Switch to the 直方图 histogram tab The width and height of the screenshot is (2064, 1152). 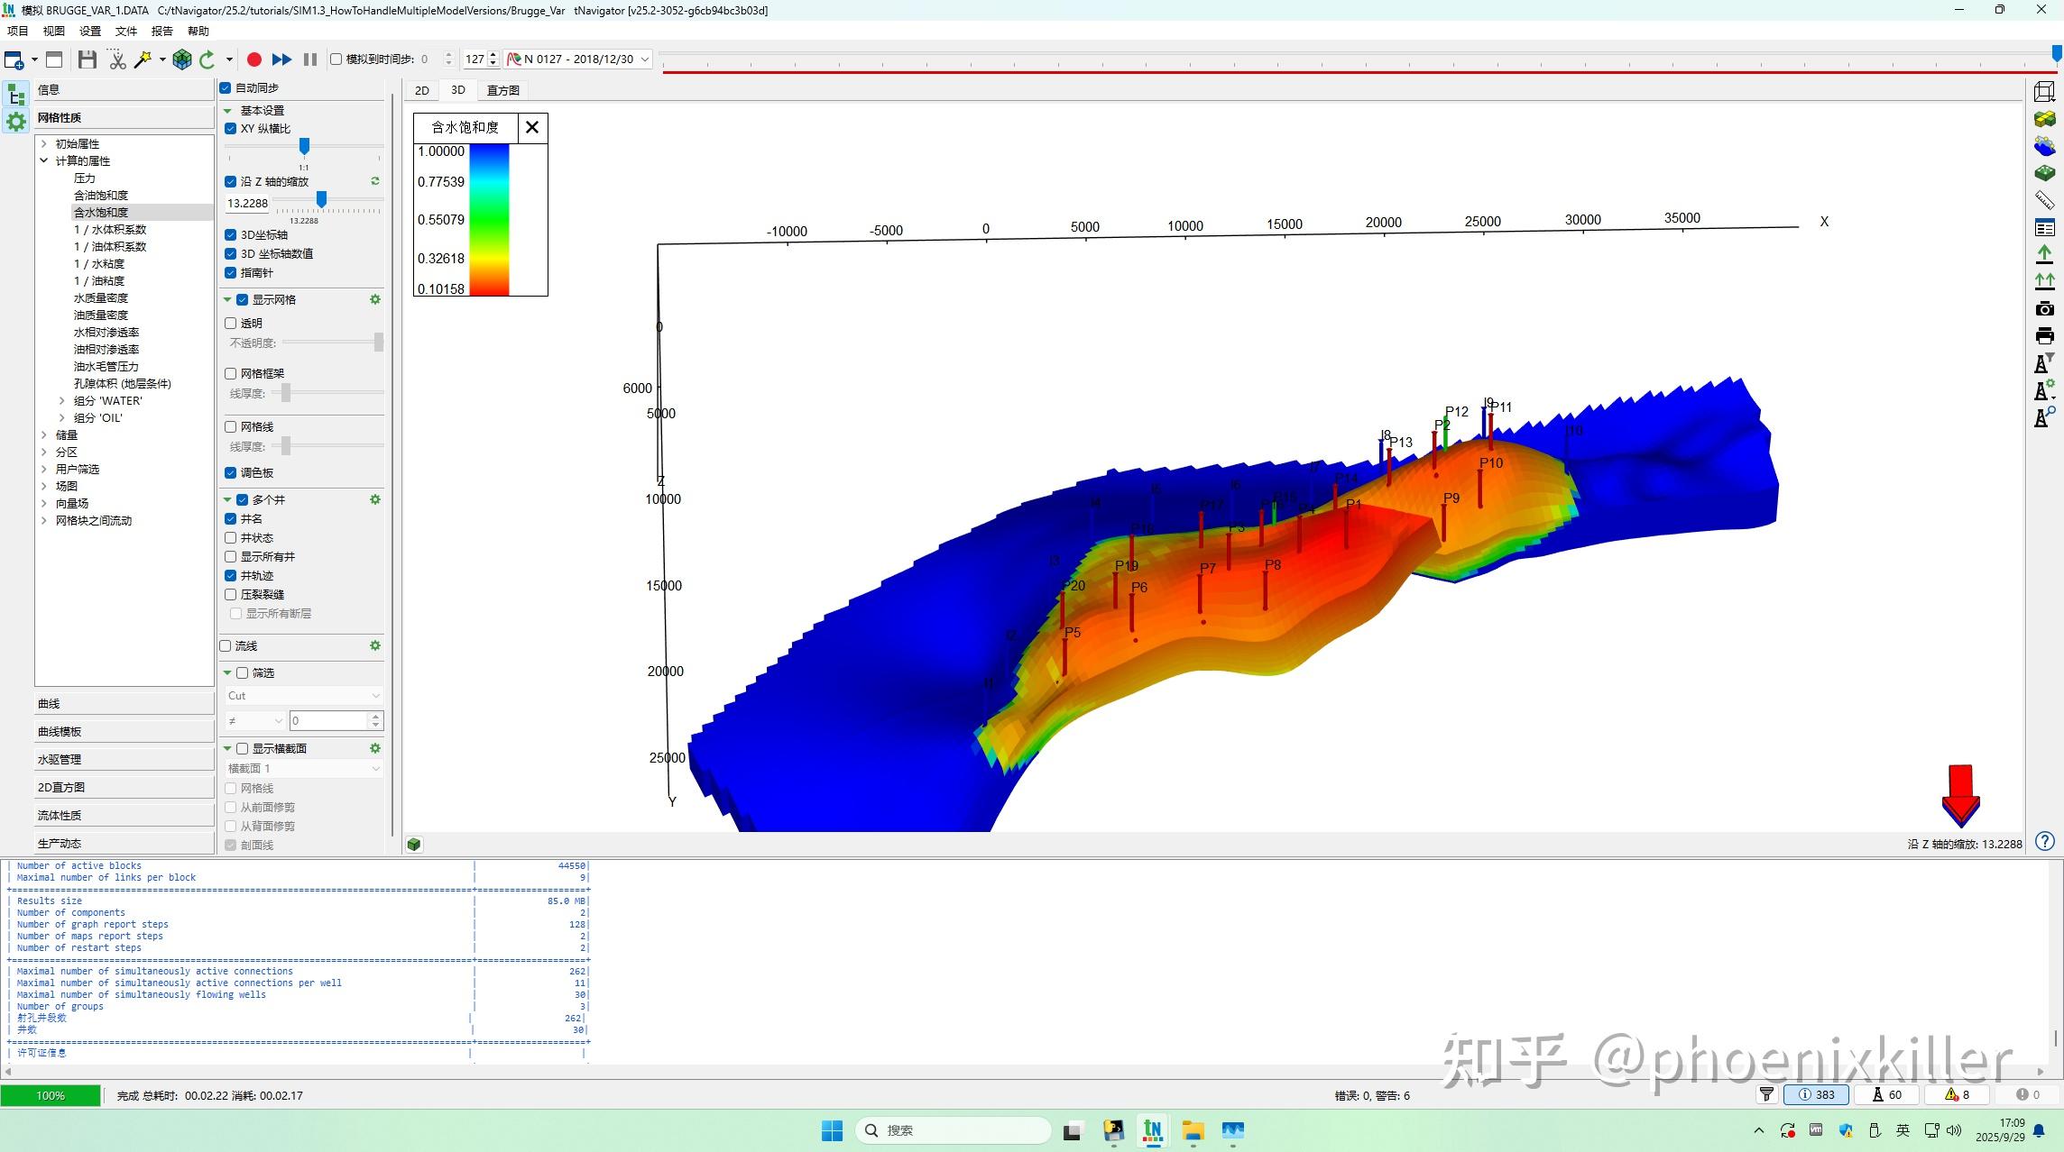coord(502,90)
